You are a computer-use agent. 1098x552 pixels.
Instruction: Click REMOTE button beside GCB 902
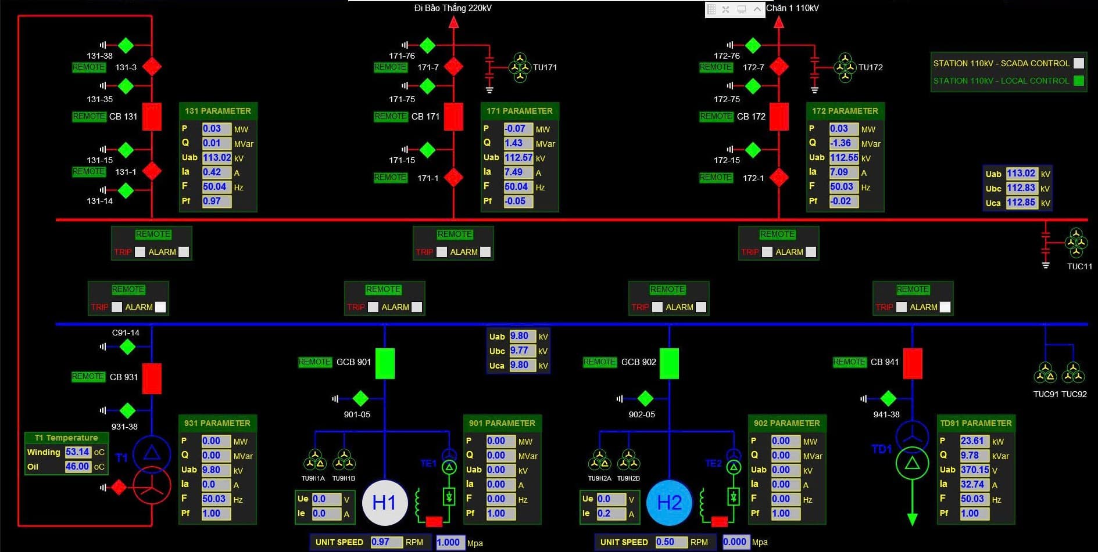pos(599,362)
